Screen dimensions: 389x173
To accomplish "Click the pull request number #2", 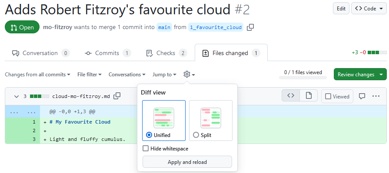I will pyautogui.click(x=243, y=10).
